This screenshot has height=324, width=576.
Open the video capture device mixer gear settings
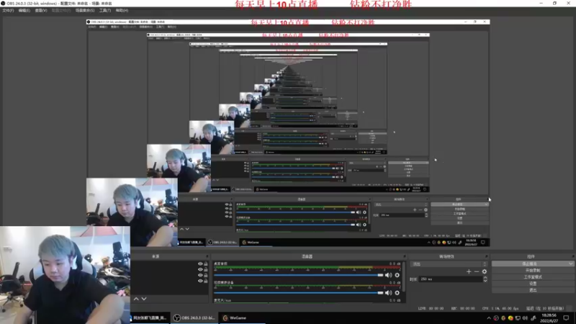point(397,293)
